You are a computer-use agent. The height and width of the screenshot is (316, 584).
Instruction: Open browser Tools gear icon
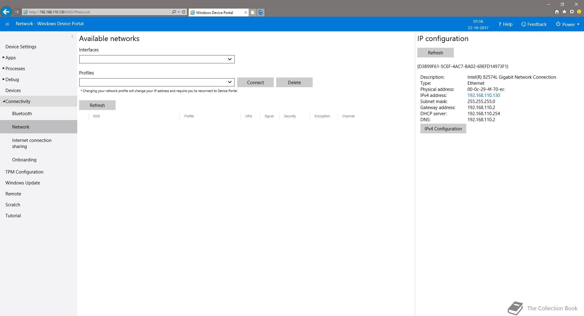pyautogui.click(x=572, y=12)
